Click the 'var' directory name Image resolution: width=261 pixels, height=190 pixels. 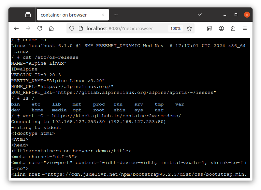pyautogui.click(x=180, y=104)
